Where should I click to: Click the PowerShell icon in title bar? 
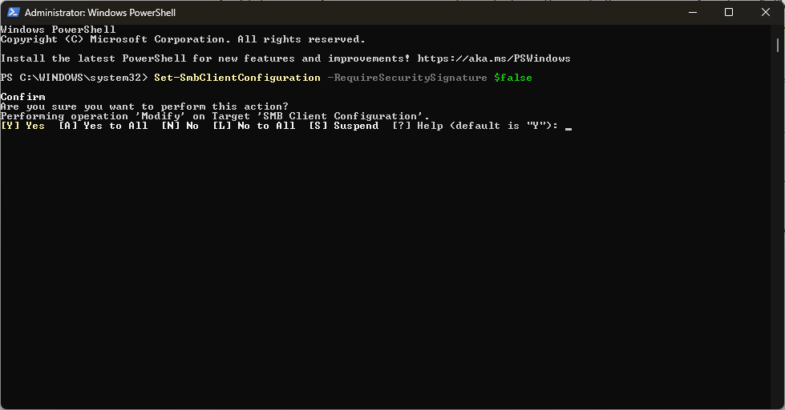[x=13, y=13]
